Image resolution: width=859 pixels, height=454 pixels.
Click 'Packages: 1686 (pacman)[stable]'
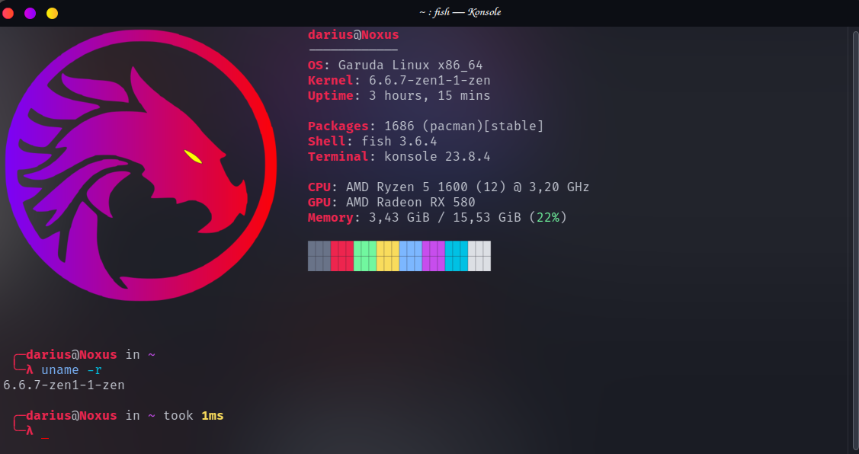pyautogui.click(x=425, y=126)
